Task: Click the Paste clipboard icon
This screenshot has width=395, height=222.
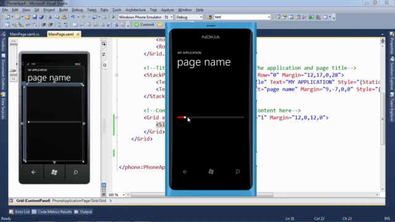Action: (64, 17)
